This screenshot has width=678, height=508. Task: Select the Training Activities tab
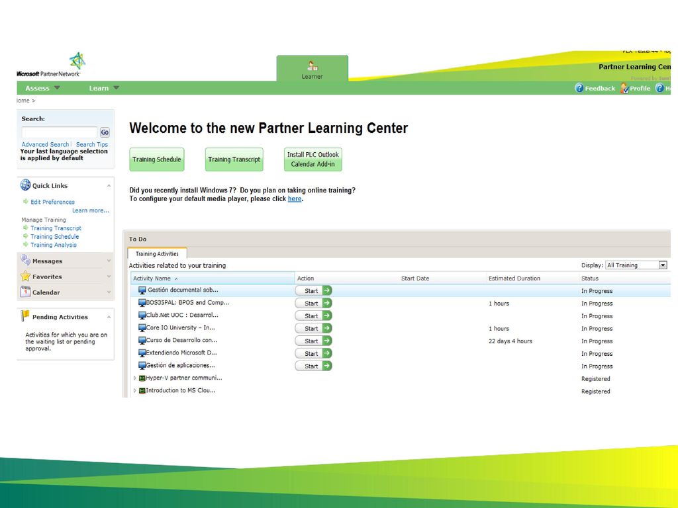pos(157,253)
